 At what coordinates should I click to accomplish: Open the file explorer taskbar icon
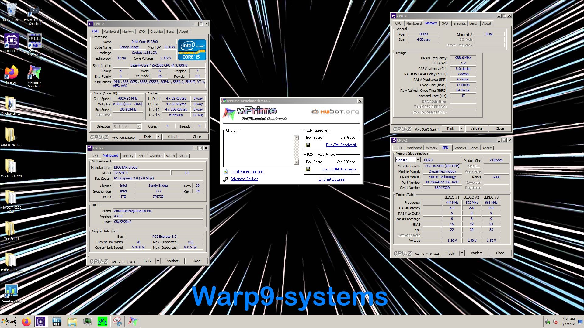pos(72,322)
